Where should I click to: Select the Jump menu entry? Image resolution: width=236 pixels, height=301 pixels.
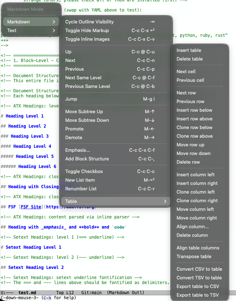coord(116,99)
